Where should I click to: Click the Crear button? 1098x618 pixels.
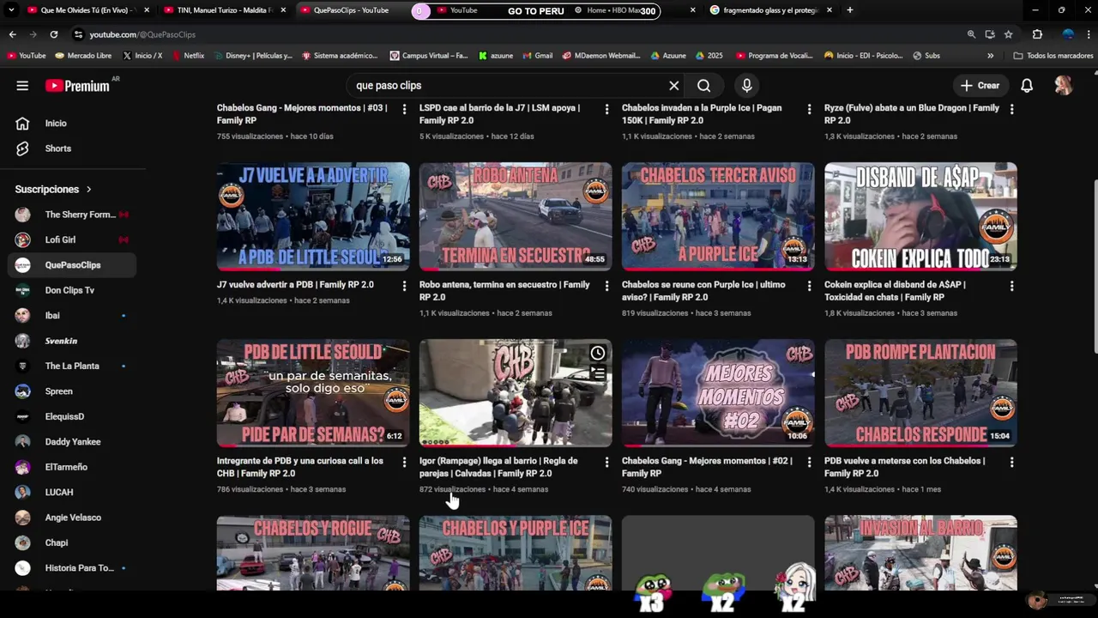point(980,86)
